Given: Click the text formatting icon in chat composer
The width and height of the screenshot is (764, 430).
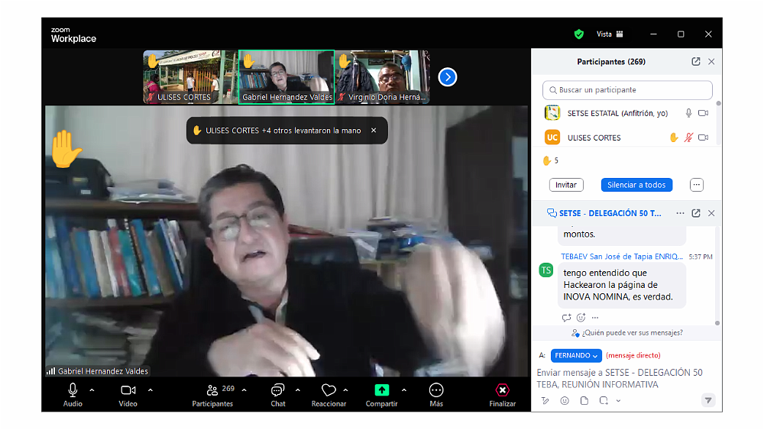Looking at the screenshot, I should point(545,400).
